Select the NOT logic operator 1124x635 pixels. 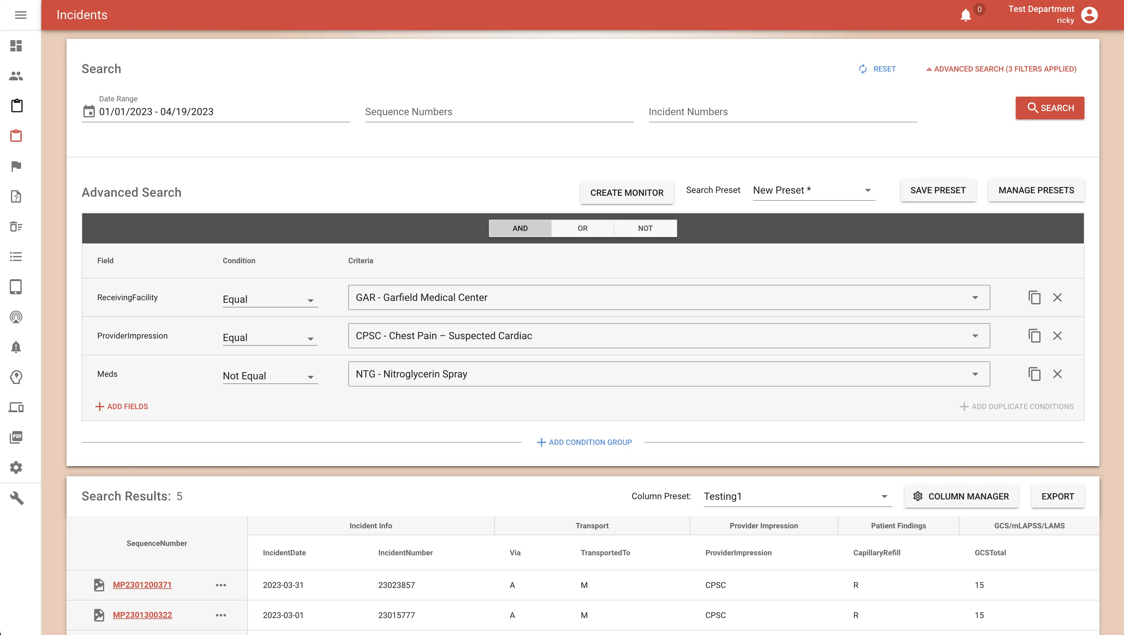645,228
